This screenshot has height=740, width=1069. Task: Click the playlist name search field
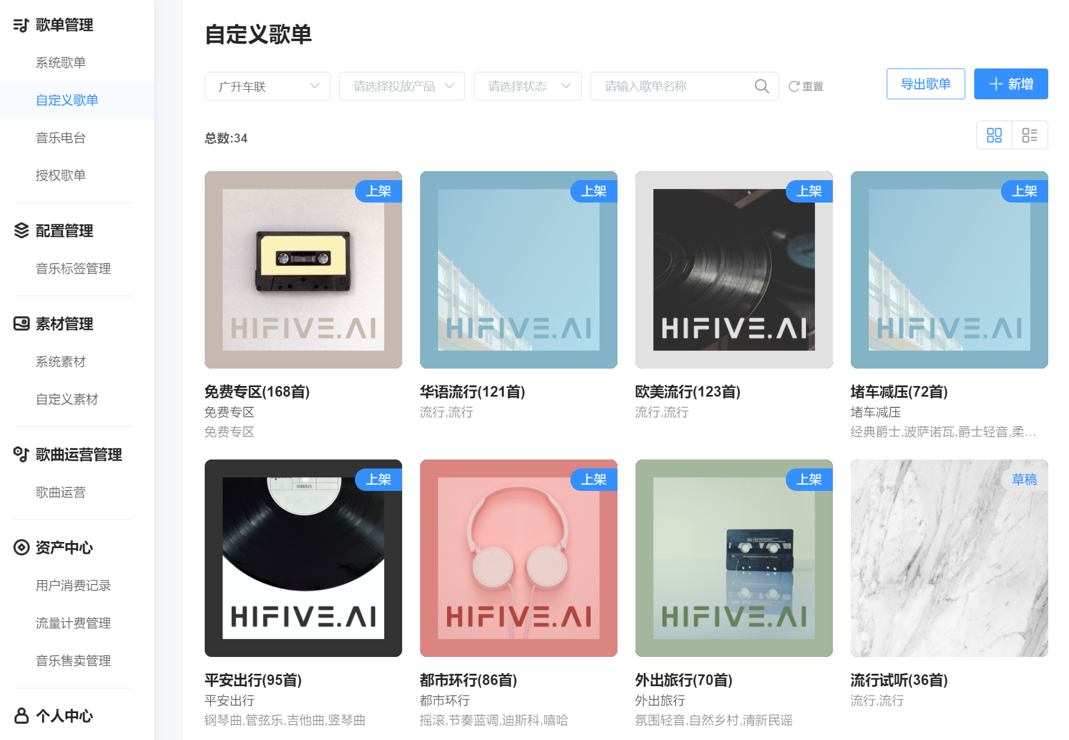tap(667, 86)
